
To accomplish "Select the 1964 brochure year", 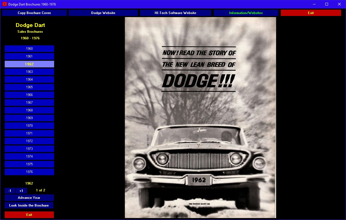I will pos(29,79).
